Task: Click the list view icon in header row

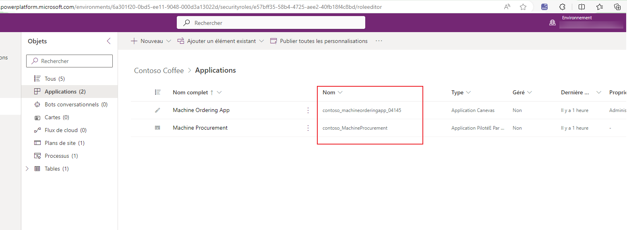Action: tap(157, 92)
